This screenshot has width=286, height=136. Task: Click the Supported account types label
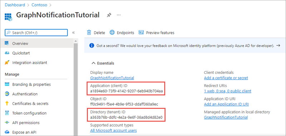112,125
